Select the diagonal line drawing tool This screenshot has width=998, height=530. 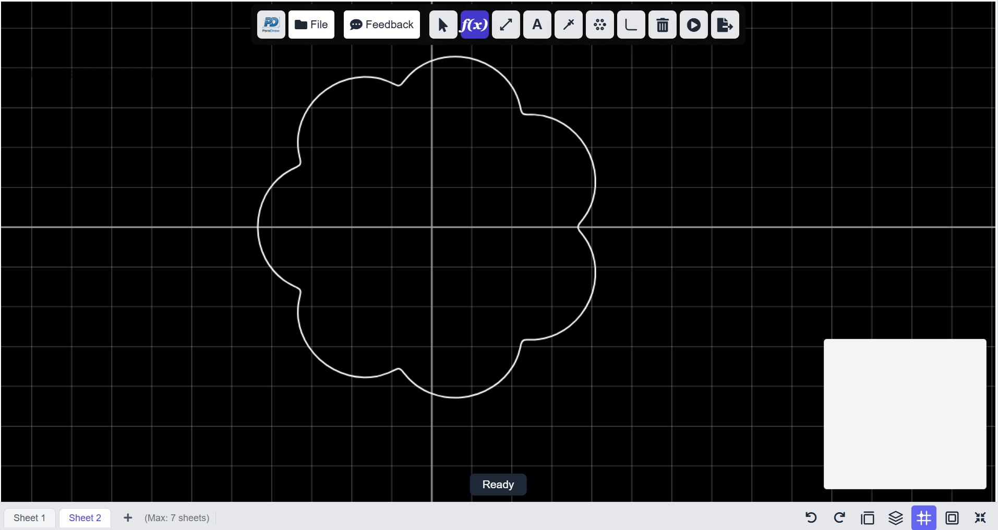(x=506, y=25)
